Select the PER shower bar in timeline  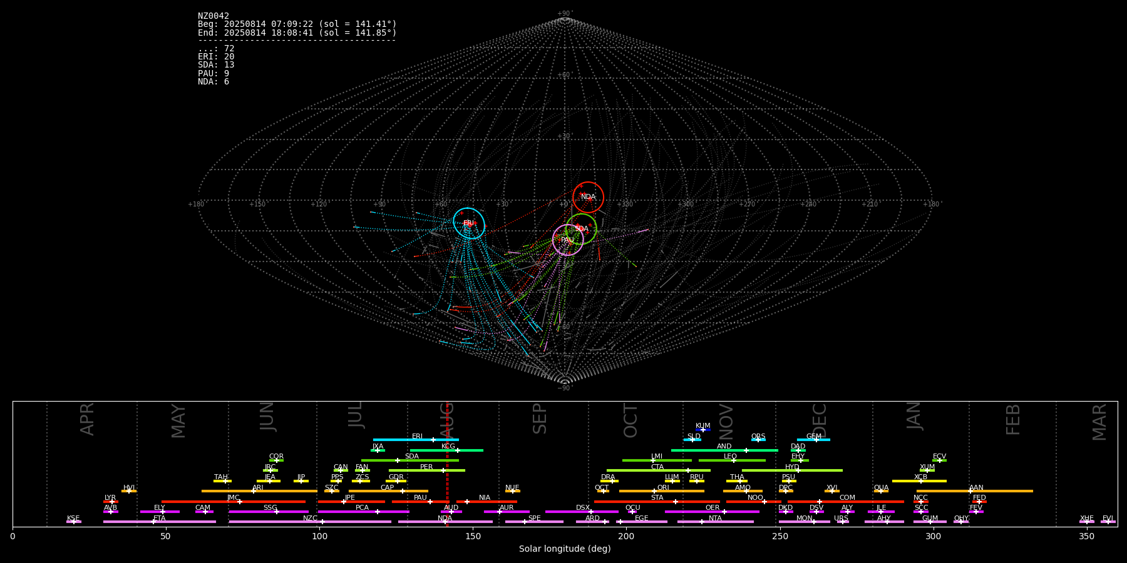tap(427, 470)
